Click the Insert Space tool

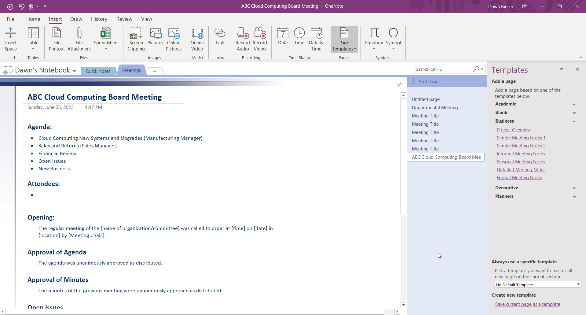tap(10, 39)
